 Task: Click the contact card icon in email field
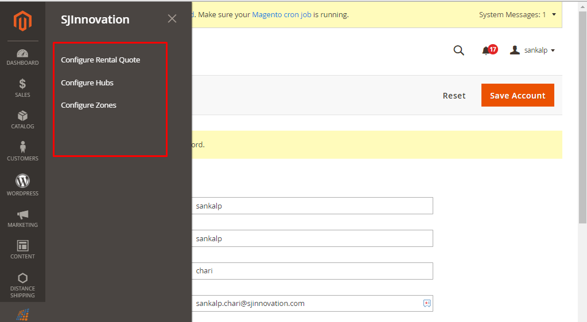[x=427, y=303]
